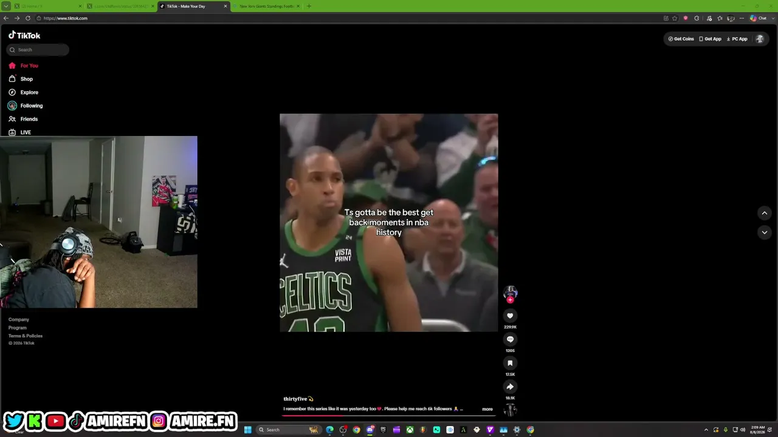Open the volume control in system tray
The height and width of the screenshot is (437, 778).
click(743, 430)
